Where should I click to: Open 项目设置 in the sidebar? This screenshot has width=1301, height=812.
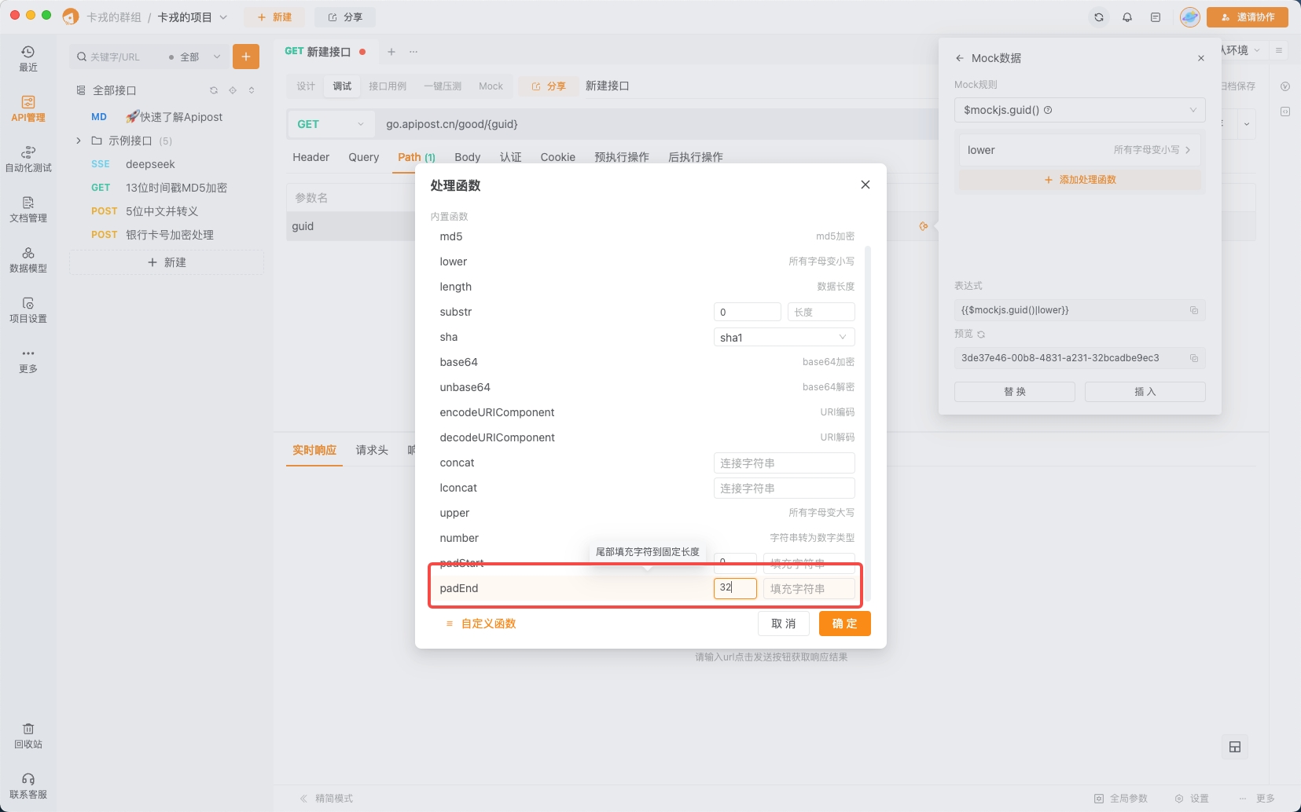tap(28, 310)
